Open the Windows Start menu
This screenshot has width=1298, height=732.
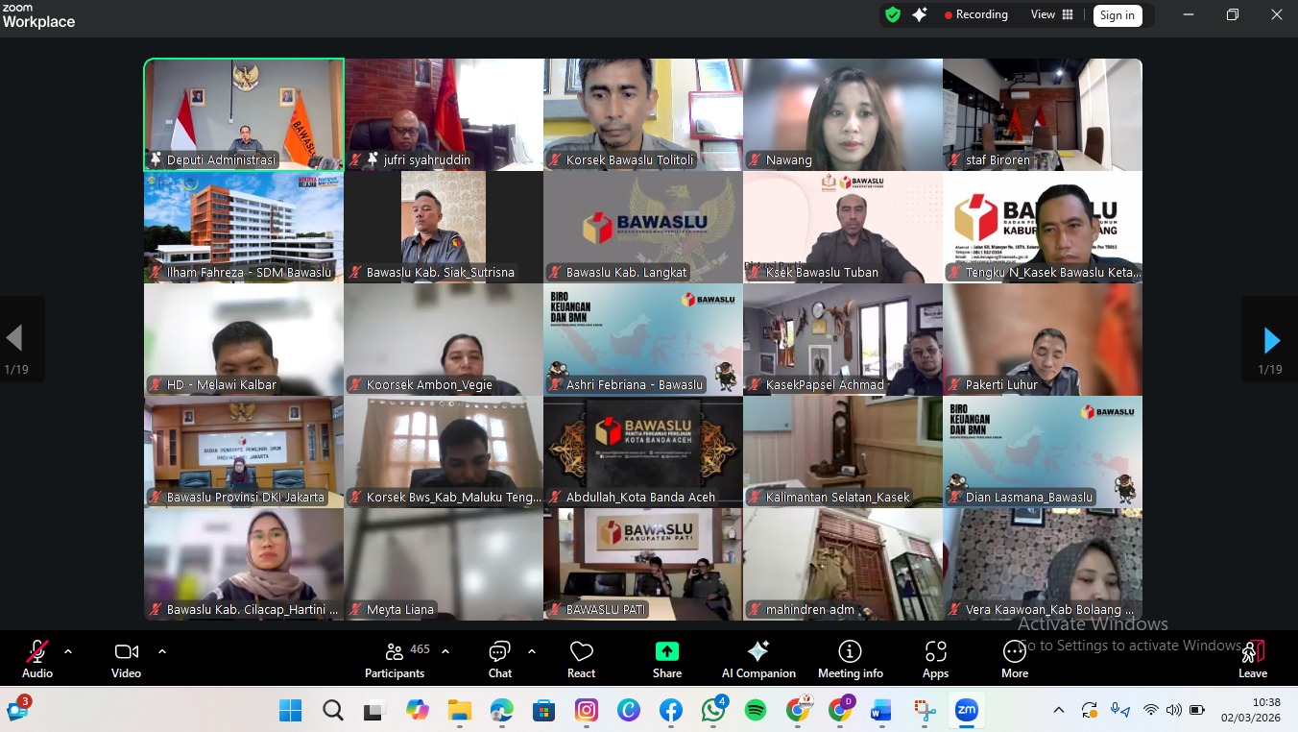point(290,711)
